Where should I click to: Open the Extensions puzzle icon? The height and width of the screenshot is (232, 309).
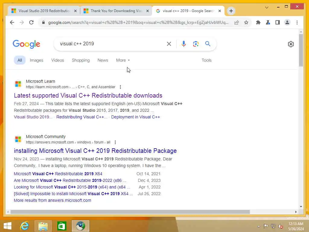pyautogui.click(x=258, y=22)
